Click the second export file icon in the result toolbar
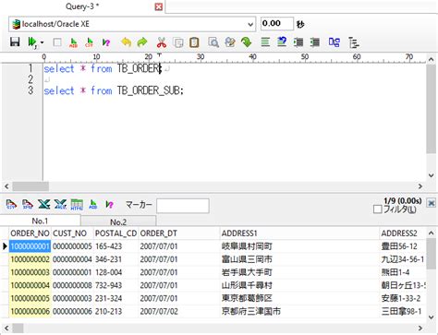The height and width of the screenshot is (335, 438). point(28,204)
